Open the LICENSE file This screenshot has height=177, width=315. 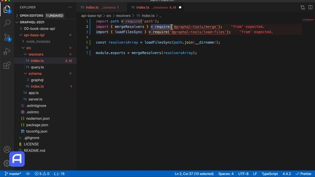[31, 144]
